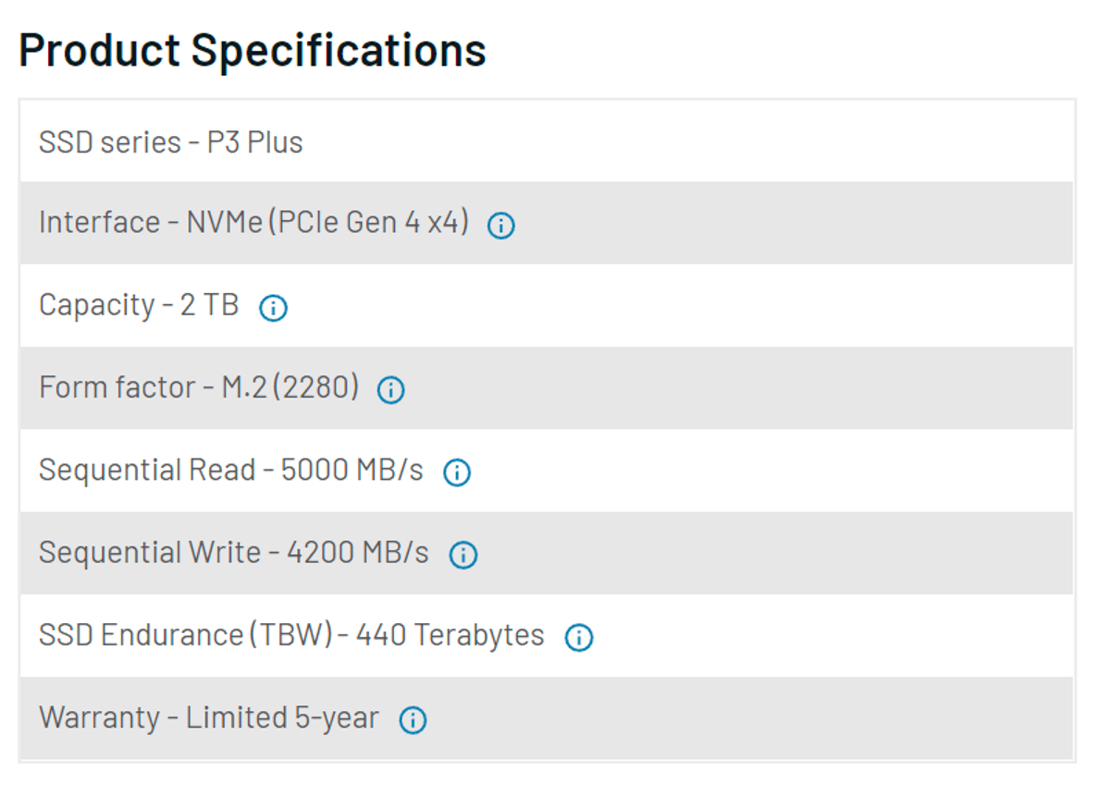Screen dimensions: 1110x809
Task: Click the 'Sequential Read' label text
Action: (146, 470)
